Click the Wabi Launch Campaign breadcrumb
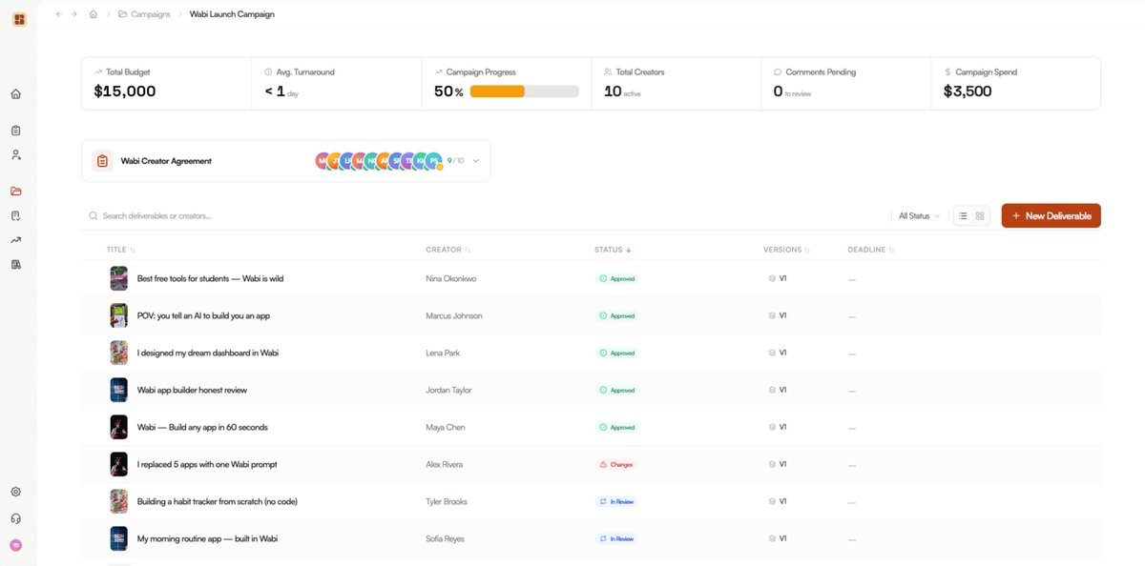Screen dimensions: 1145x566 (232, 14)
